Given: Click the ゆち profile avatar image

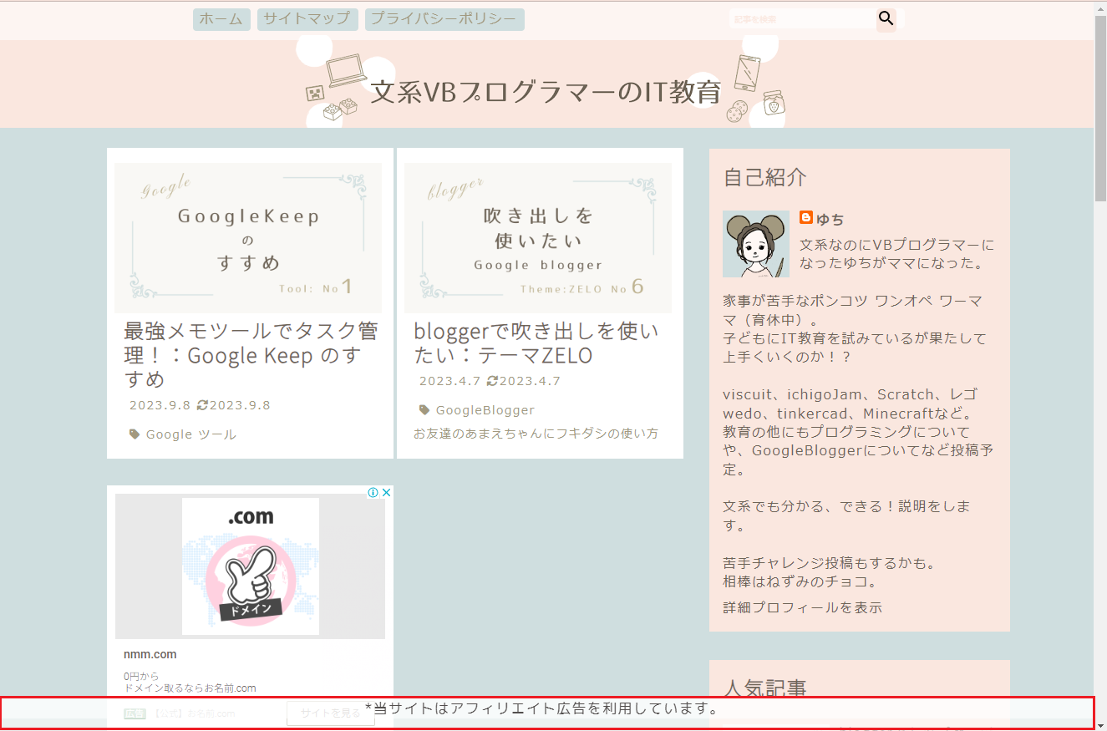Looking at the screenshot, I should [x=756, y=244].
